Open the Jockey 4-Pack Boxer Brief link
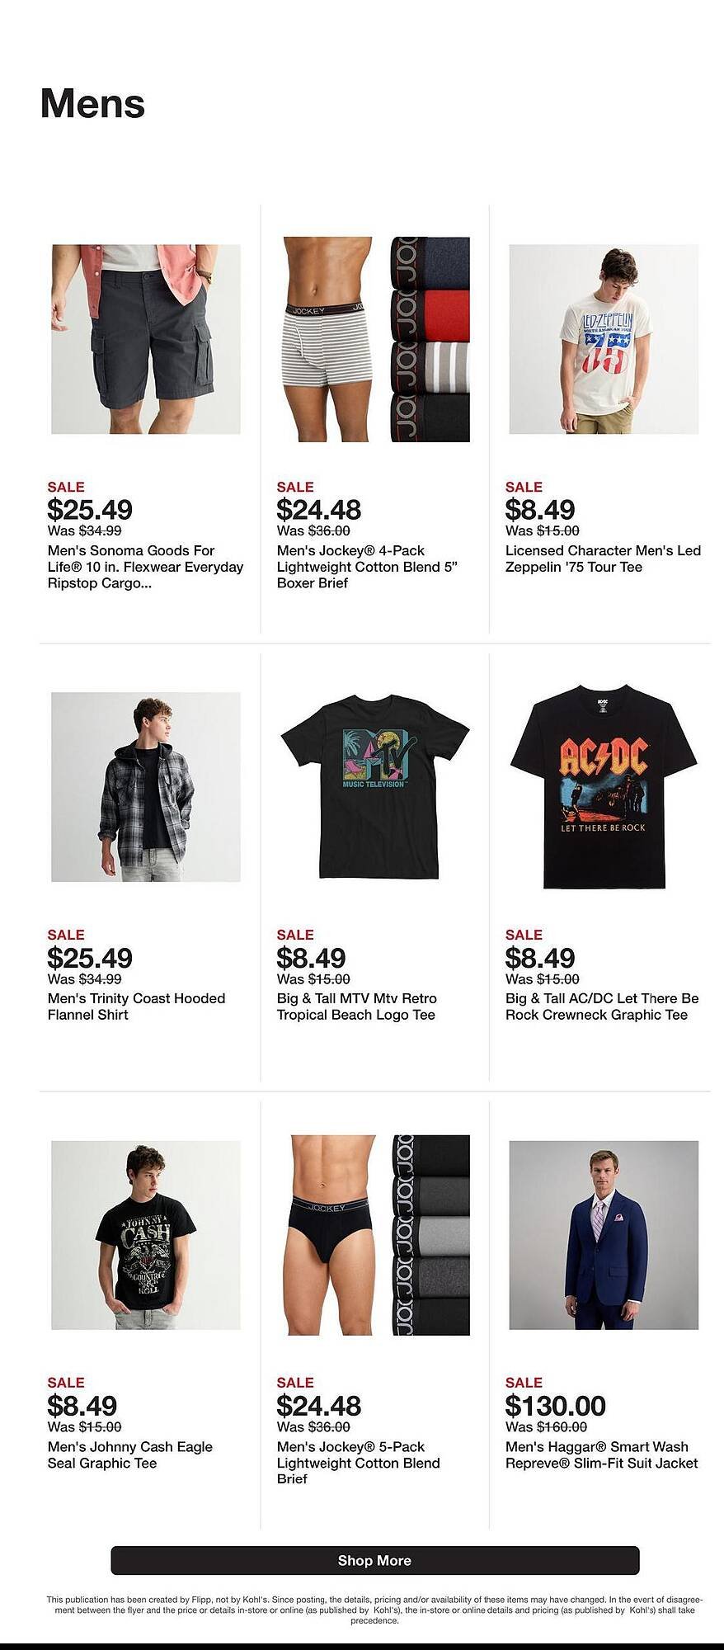 pyautogui.click(x=367, y=567)
